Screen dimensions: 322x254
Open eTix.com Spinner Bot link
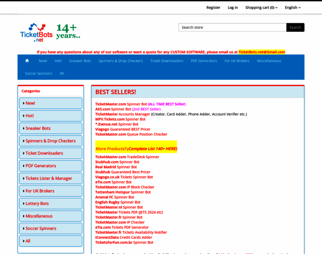click(114, 182)
